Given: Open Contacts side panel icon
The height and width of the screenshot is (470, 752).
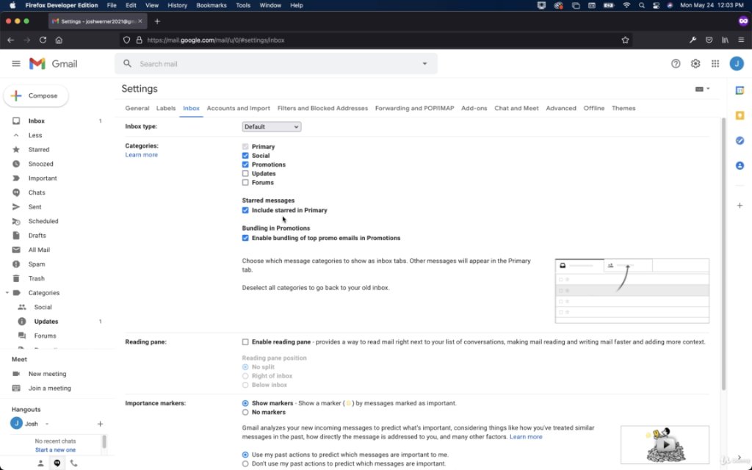Looking at the screenshot, I should pos(740,165).
